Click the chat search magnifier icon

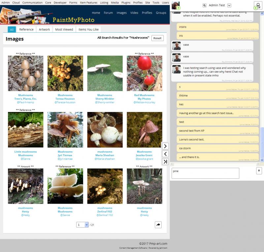[204, 5]
